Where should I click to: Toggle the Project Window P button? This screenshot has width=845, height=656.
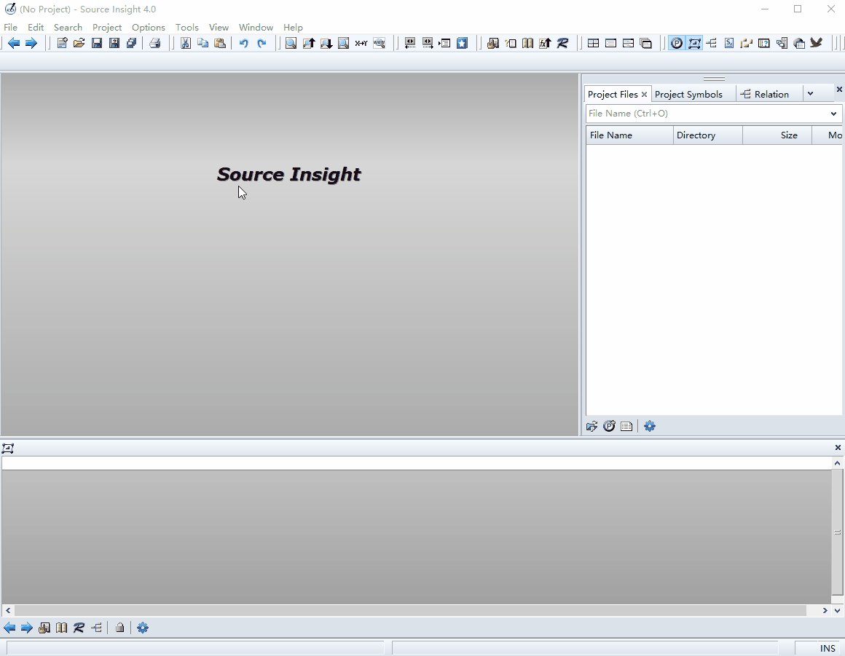pos(676,43)
